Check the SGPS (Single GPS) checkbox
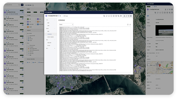Image resolution: width=177 pixels, height=99 pixels. point(27,49)
